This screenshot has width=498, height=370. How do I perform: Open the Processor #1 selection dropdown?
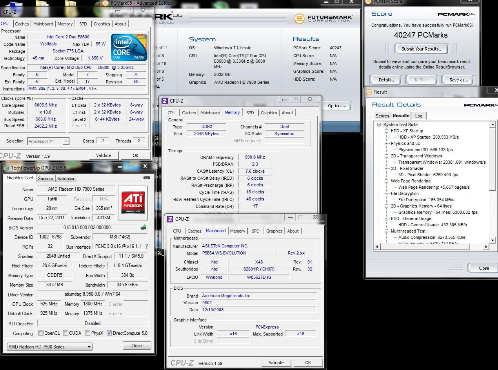coord(66,141)
